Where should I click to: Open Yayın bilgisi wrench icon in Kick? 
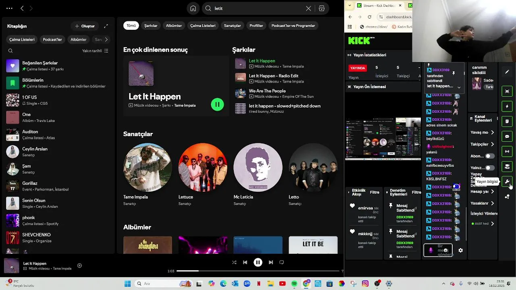point(507,182)
